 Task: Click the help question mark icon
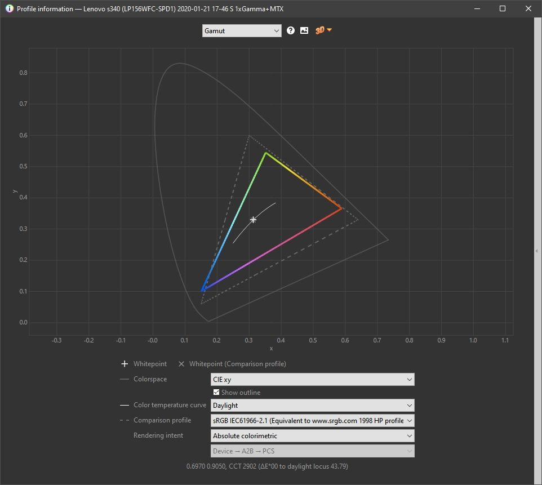click(291, 31)
